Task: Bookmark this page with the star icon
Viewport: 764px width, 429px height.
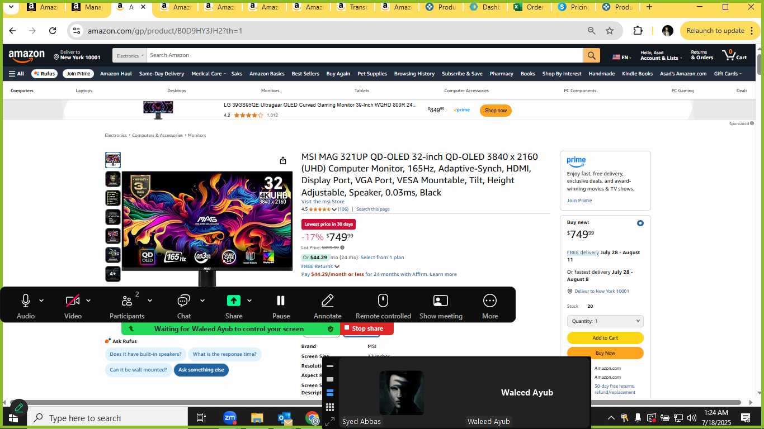Action: pos(610,31)
